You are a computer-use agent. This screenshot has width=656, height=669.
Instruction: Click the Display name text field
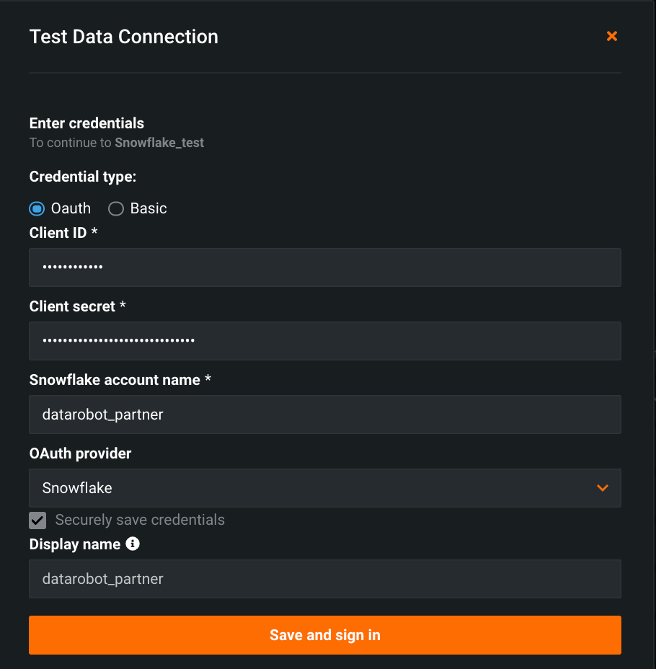[324, 579]
